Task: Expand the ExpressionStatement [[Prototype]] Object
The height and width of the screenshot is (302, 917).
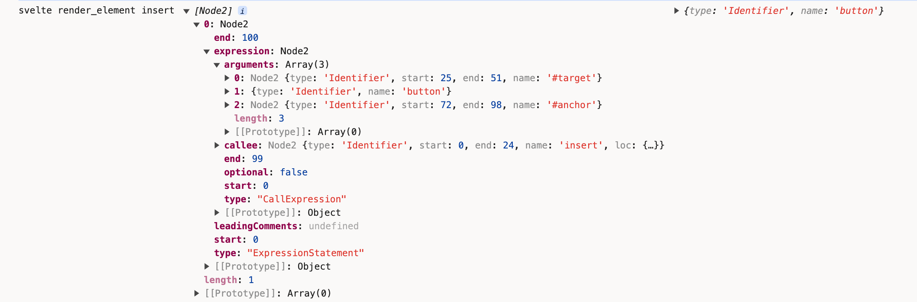Action: tap(207, 267)
